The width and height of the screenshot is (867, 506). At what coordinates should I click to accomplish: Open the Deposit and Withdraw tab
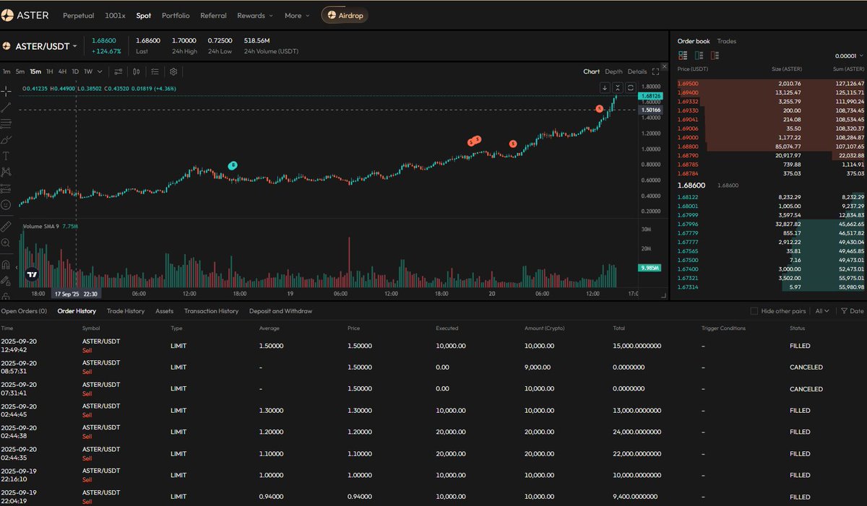click(280, 311)
